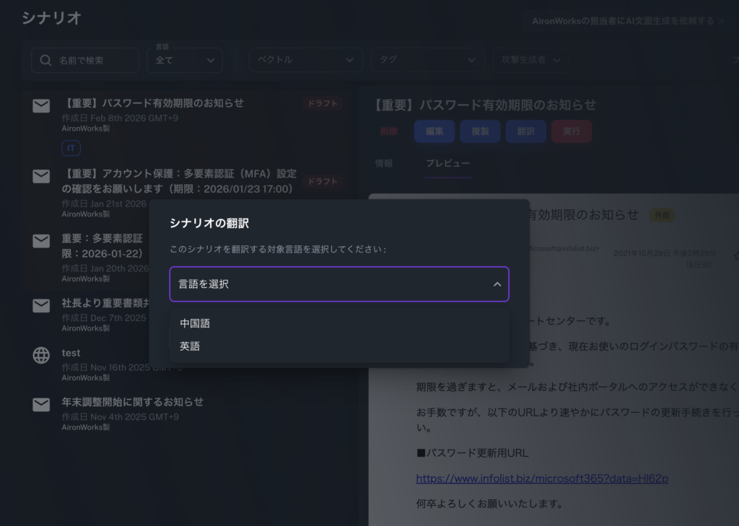Click the 編集 button
Viewport: 739px width, 526px height.
(x=434, y=131)
